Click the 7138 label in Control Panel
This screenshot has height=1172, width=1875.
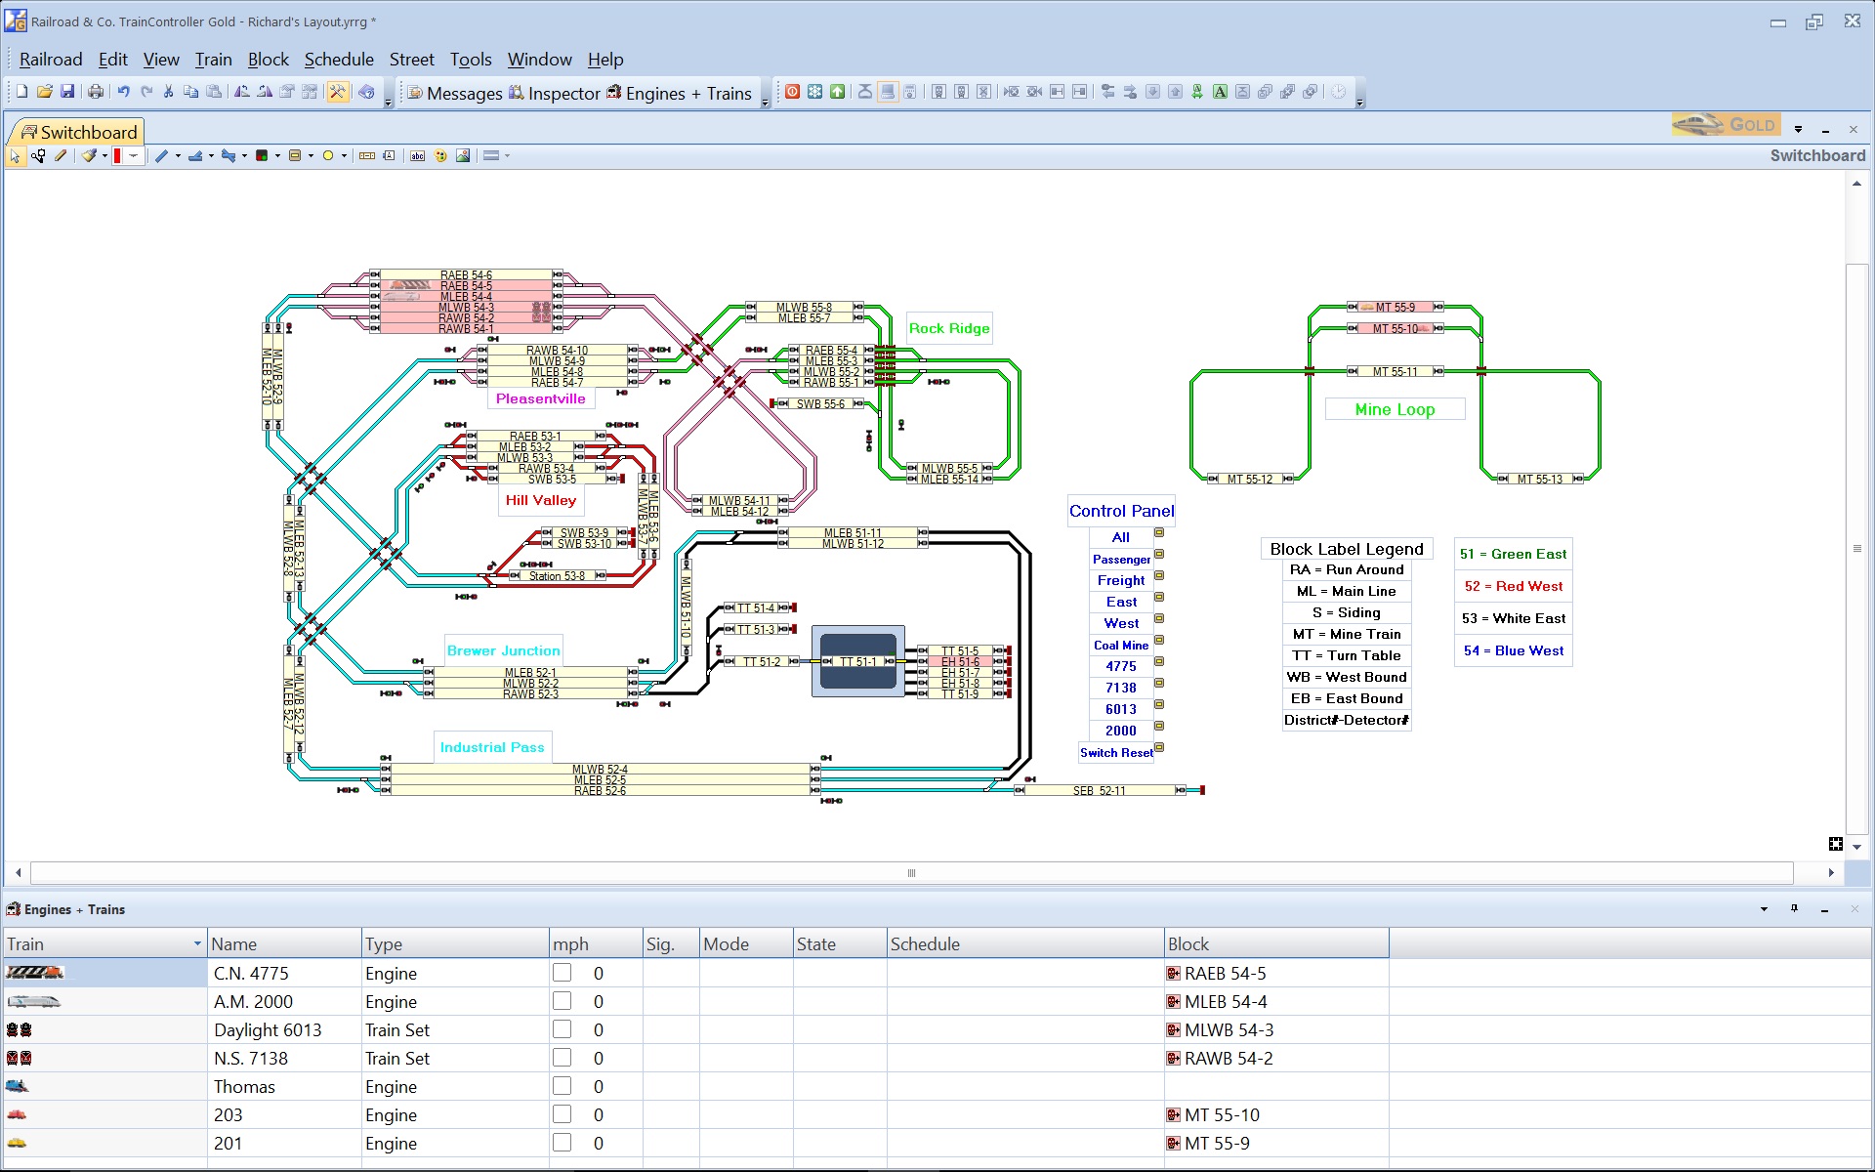pos(1121,689)
